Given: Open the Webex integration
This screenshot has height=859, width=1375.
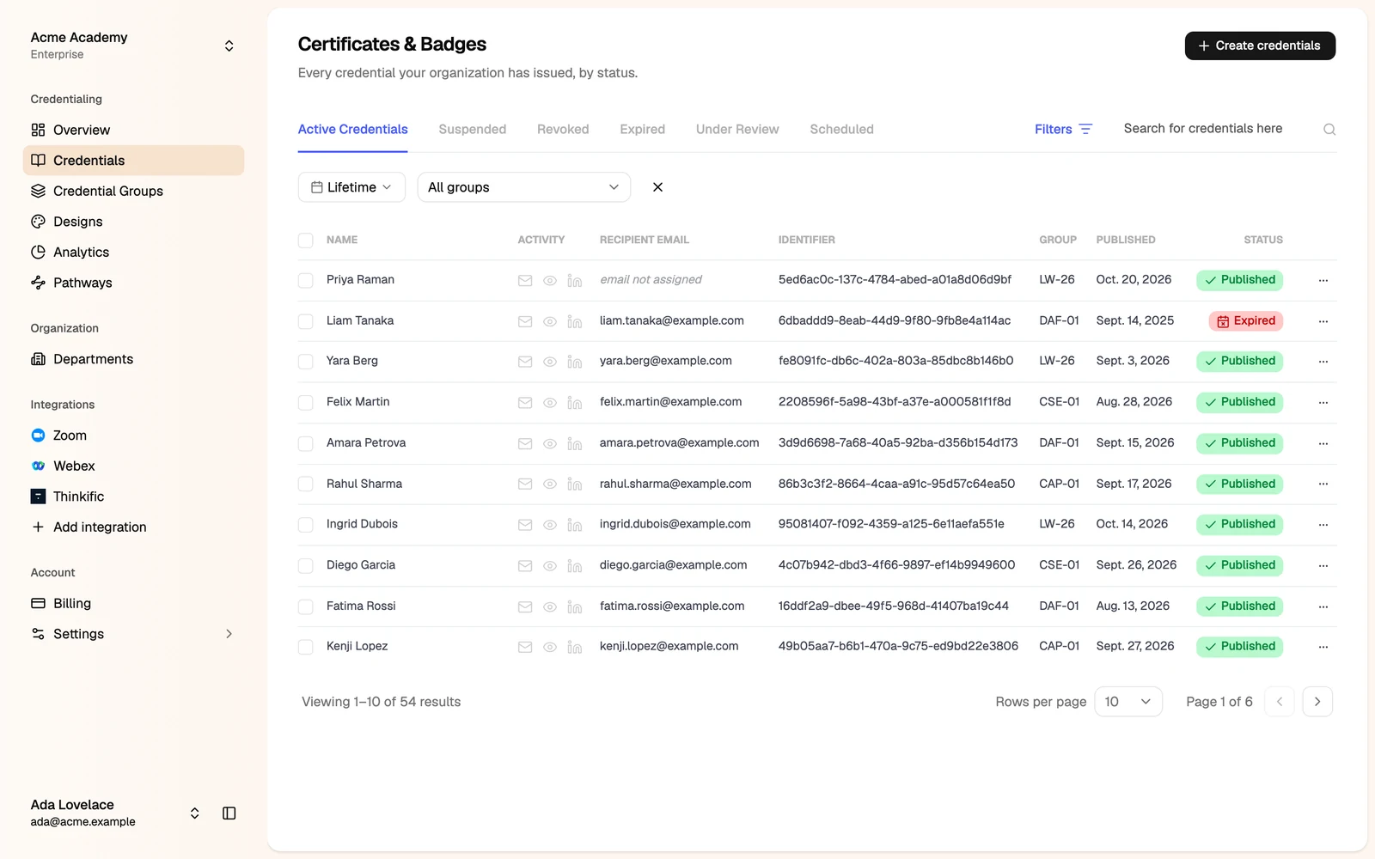Looking at the screenshot, I should [x=133, y=466].
